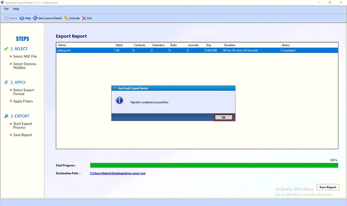The width and height of the screenshot is (347, 206).
Task: Click the contacts count 6 cell
Action: [141, 50]
